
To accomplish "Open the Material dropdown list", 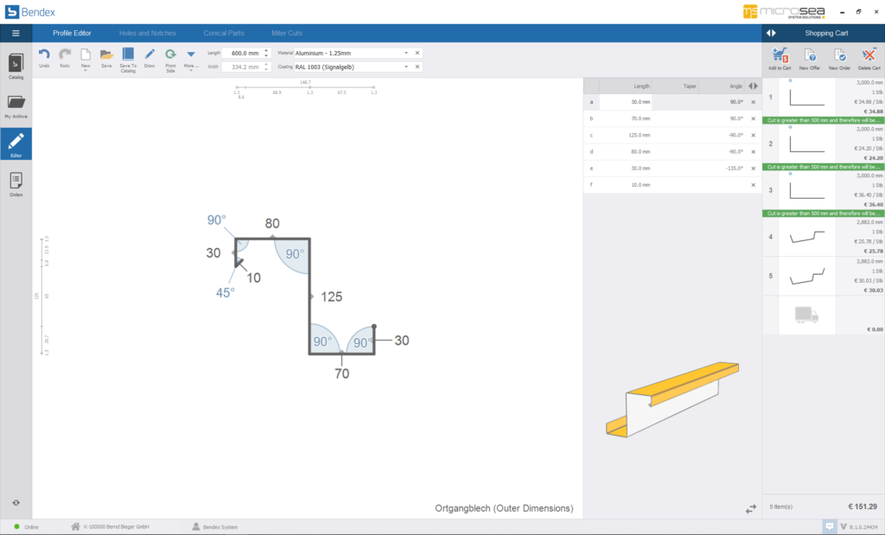I will [406, 53].
